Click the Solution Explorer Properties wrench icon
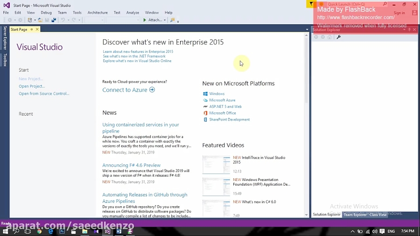 (339, 37)
